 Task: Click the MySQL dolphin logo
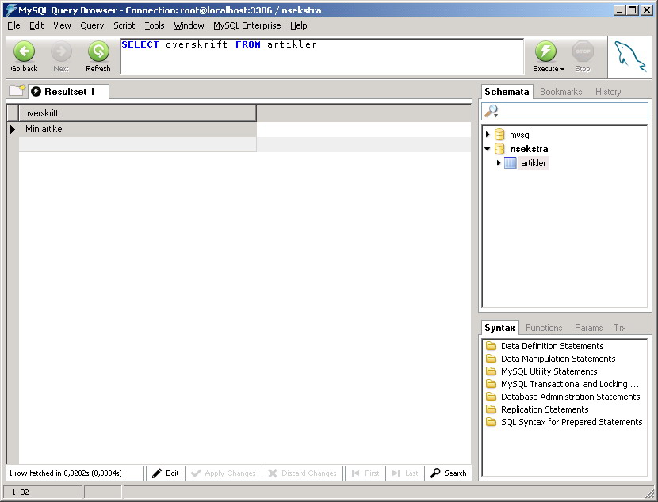pyautogui.click(x=630, y=56)
